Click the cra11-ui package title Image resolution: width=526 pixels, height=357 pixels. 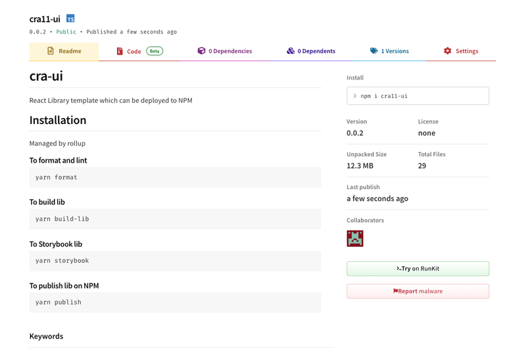click(x=45, y=19)
